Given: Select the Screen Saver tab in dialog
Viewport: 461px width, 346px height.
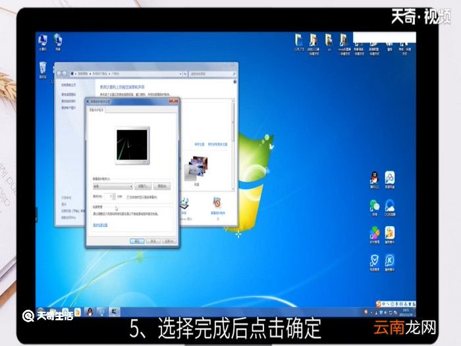Looking at the screenshot, I should pos(96,110).
